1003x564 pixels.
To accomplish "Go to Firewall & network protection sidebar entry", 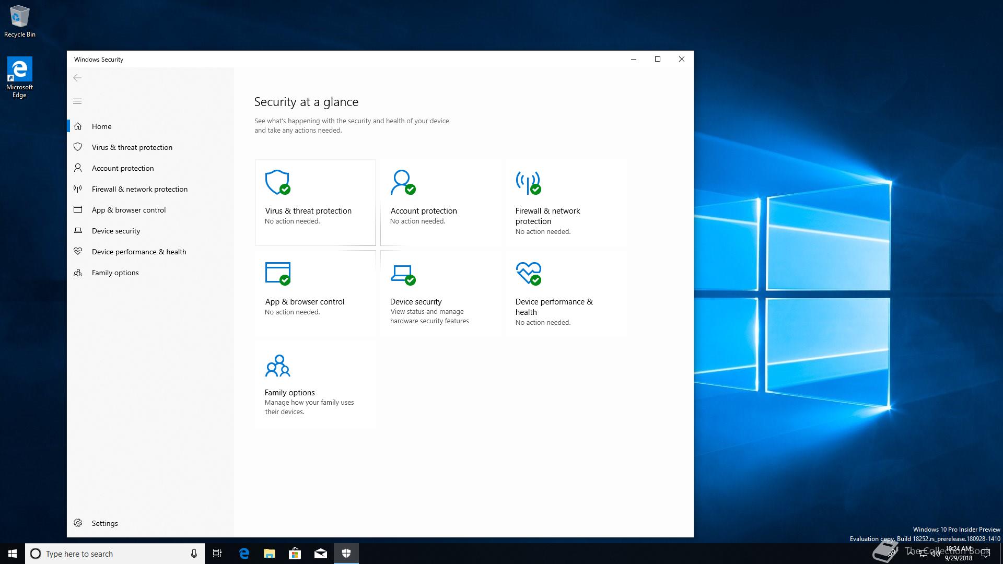I will click(139, 189).
